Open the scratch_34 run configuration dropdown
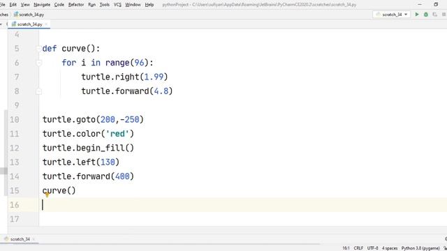447x251 pixels. coord(392,14)
